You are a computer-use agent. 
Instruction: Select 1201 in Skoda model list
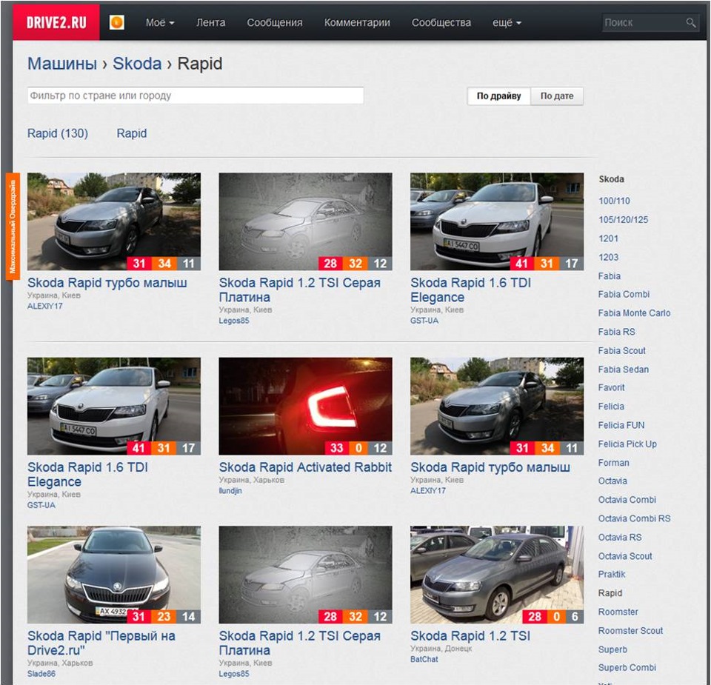point(608,238)
